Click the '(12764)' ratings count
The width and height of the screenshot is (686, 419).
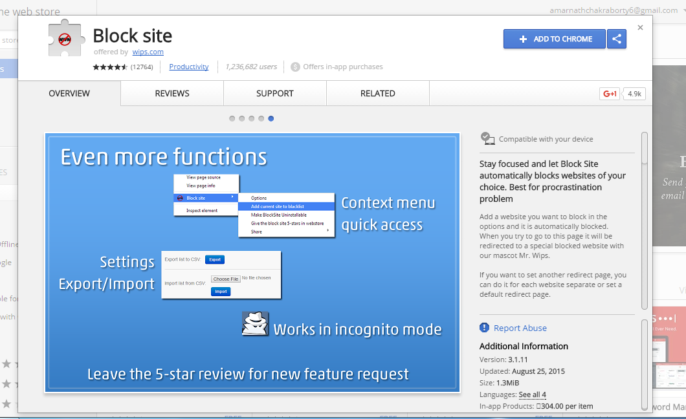(142, 67)
